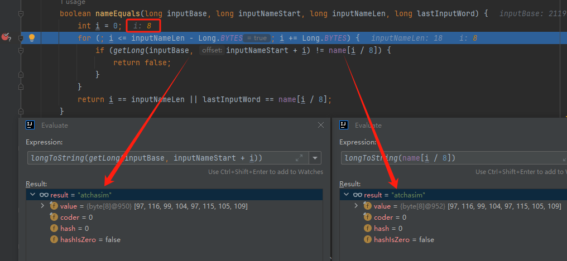Screen dimensions: 567x261
Task: Collapse the right result = "atchasim" node
Action: coord(347,195)
